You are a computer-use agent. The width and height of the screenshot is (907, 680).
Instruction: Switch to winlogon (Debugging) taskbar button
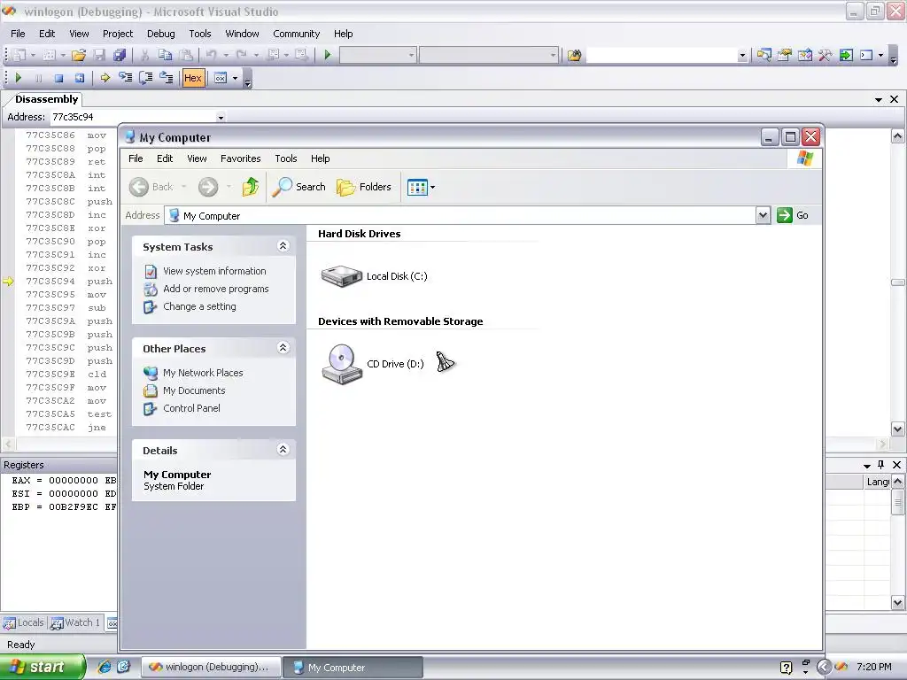click(x=212, y=667)
